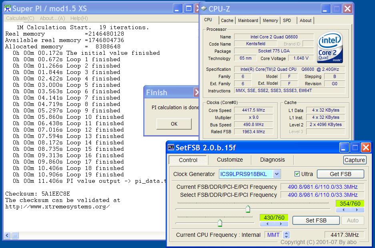Screen dimensions: 375x248
Task: Click the Select FSB frequency field
Action: (323, 195)
